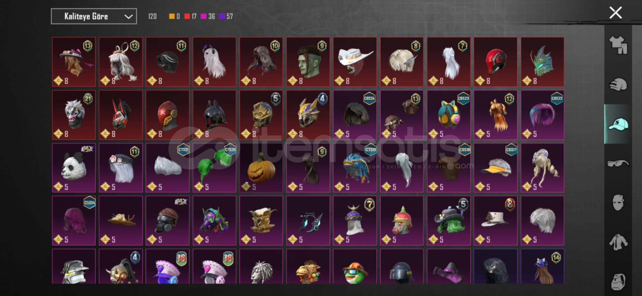The width and height of the screenshot is (642, 296).
Task: Select the straw hat item
Action: (121, 220)
